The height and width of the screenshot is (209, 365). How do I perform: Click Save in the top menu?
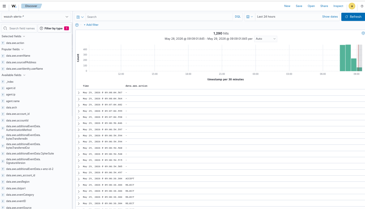tap(299, 6)
